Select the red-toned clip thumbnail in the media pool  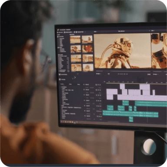87,49
